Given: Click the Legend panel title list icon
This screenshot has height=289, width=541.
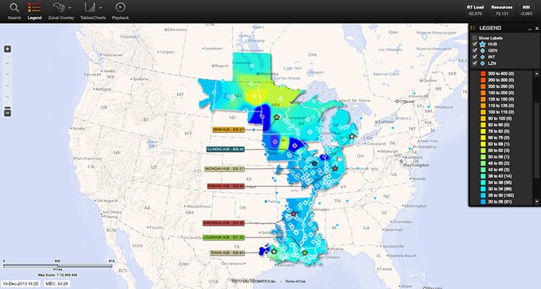Looking at the screenshot, I should [x=473, y=28].
